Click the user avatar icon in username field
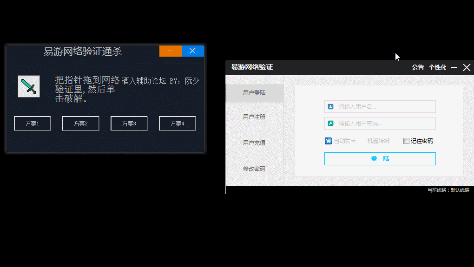The height and width of the screenshot is (267, 474). point(331,107)
